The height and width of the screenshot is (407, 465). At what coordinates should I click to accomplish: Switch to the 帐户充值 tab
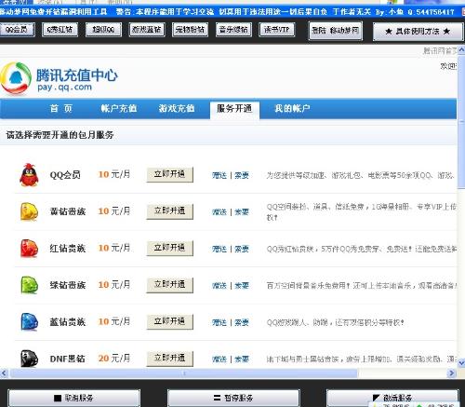(x=119, y=108)
